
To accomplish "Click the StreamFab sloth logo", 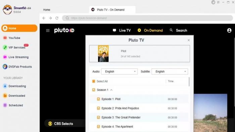I will 7,10.
